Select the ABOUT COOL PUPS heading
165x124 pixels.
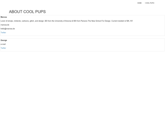point(28,12)
